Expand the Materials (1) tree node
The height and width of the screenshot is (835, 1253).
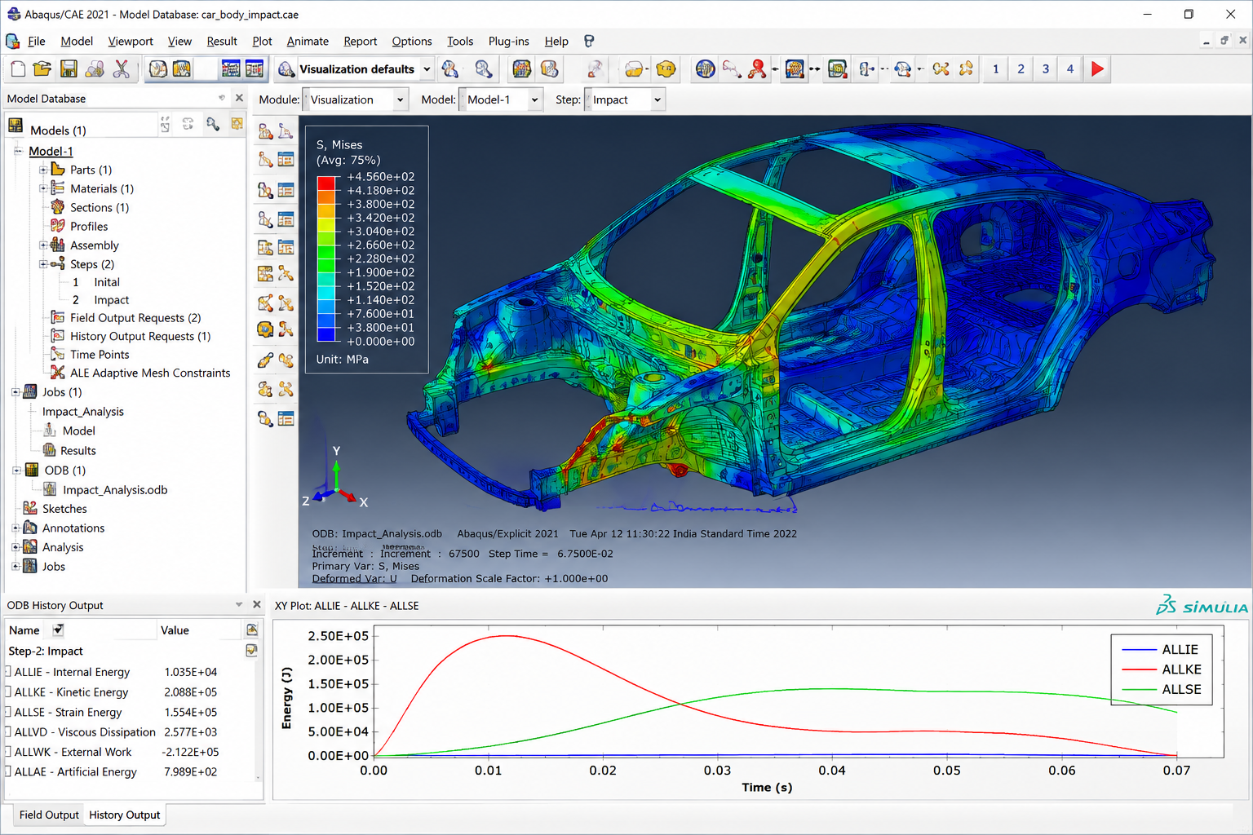tap(43, 188)
